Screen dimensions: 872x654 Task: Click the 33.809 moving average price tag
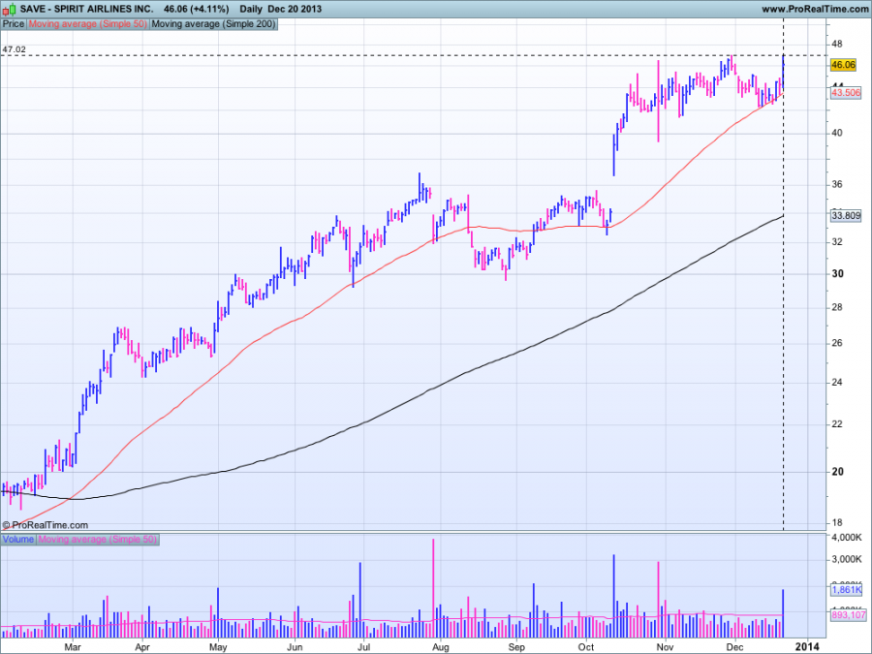[x=845, y=215]
